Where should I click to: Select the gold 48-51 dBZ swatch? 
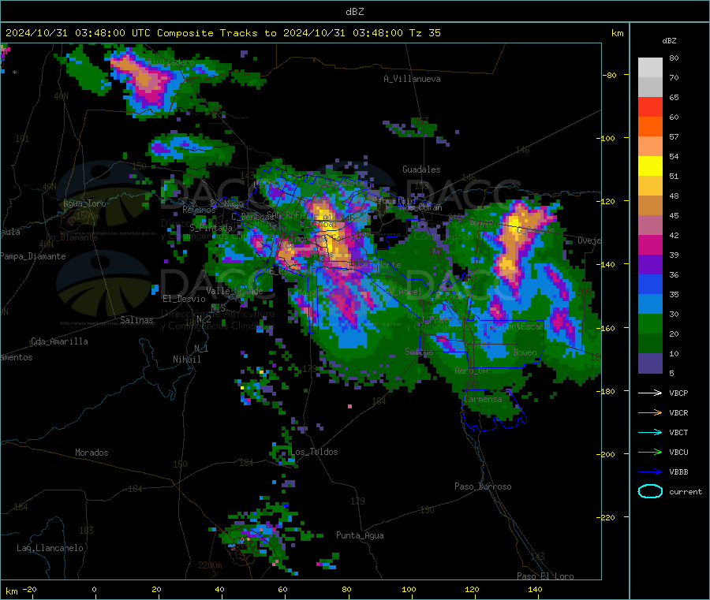pos(650,185)
